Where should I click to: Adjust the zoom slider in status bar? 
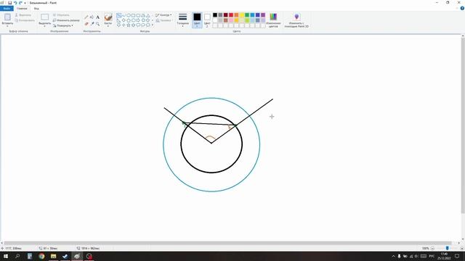[447, 248]
